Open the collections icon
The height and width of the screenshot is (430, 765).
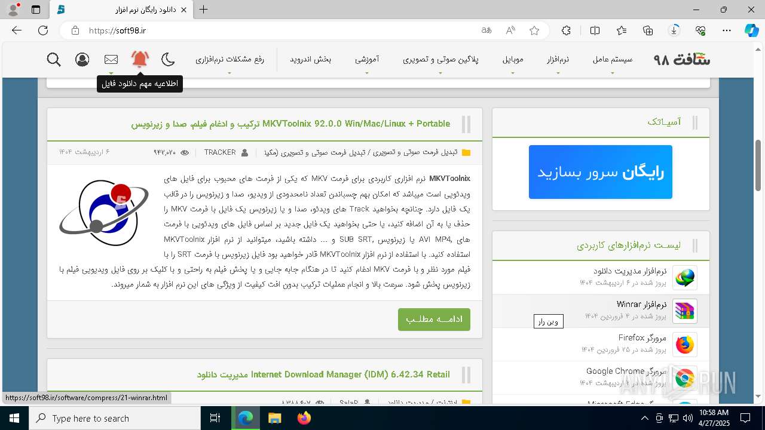pyautogui.click(x=648, y=30)
